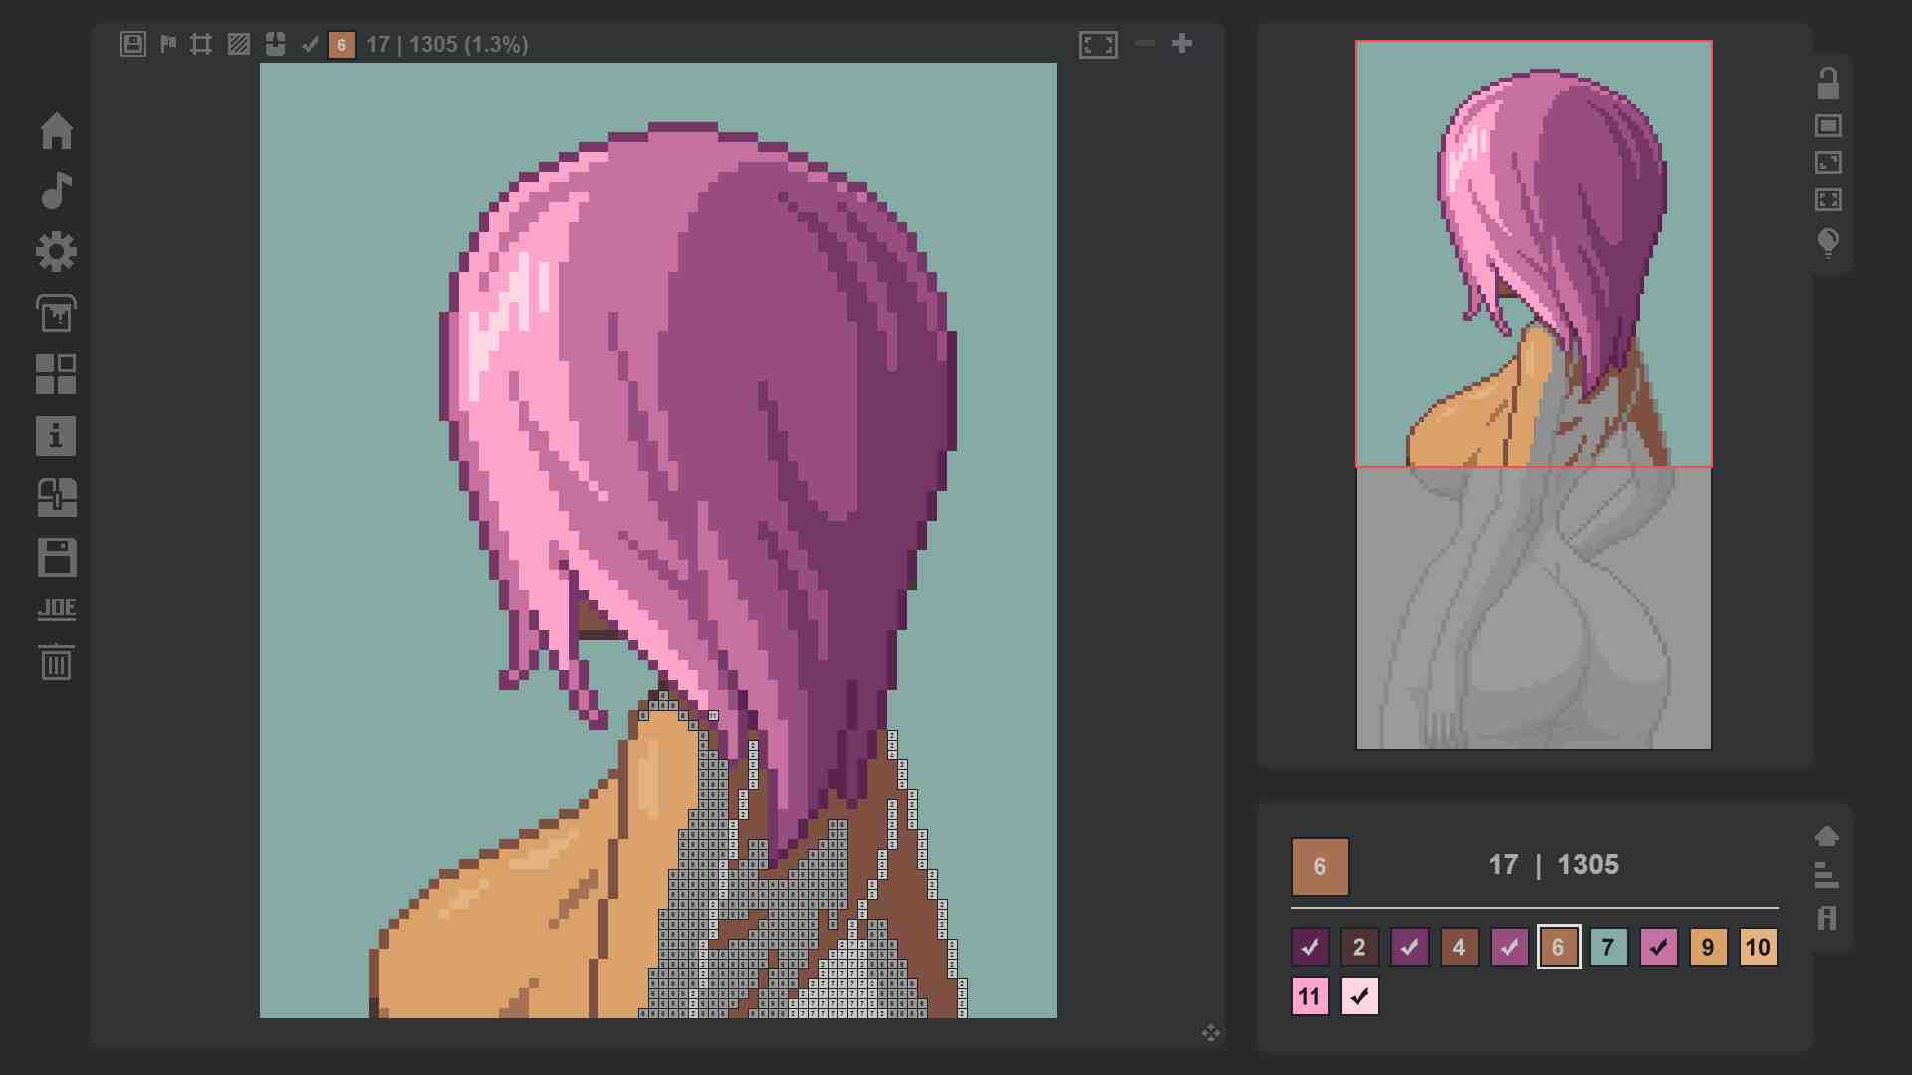Screen dimensions: 1912x1075
Task: Click the preview thumbnail image
Action: point(1534,394)
